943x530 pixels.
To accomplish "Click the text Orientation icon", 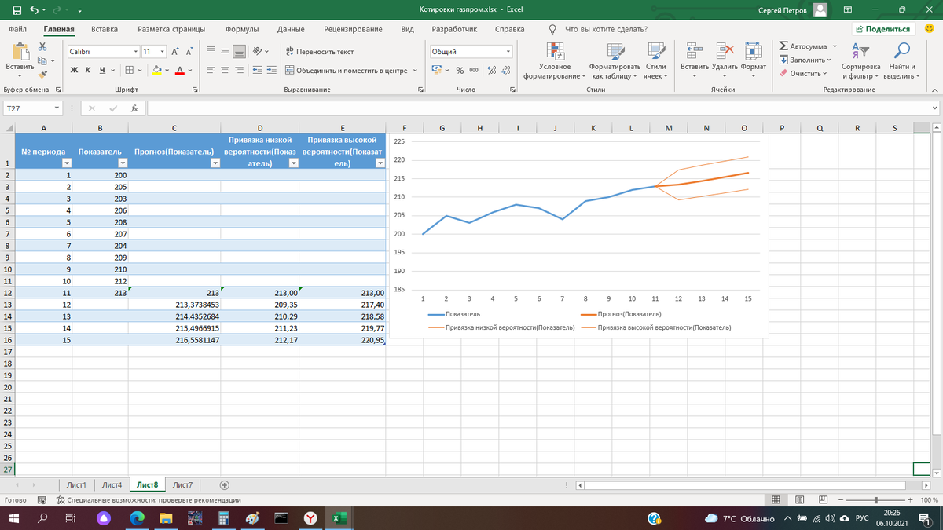I will pos(259,51).
